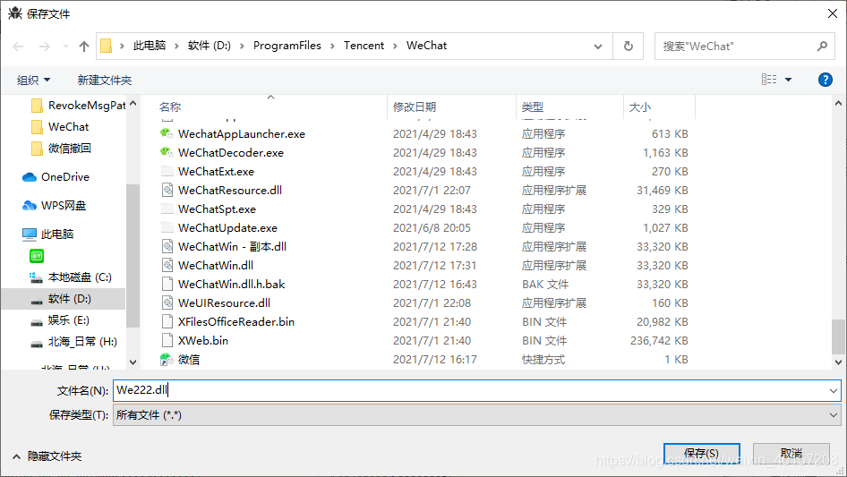Click the view layout icon
The height and width of the screenshot is (477, 847).
tap(769, 80)
